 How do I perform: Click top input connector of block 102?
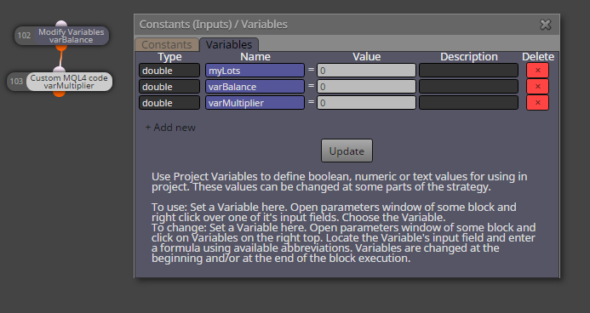[61, 24]
